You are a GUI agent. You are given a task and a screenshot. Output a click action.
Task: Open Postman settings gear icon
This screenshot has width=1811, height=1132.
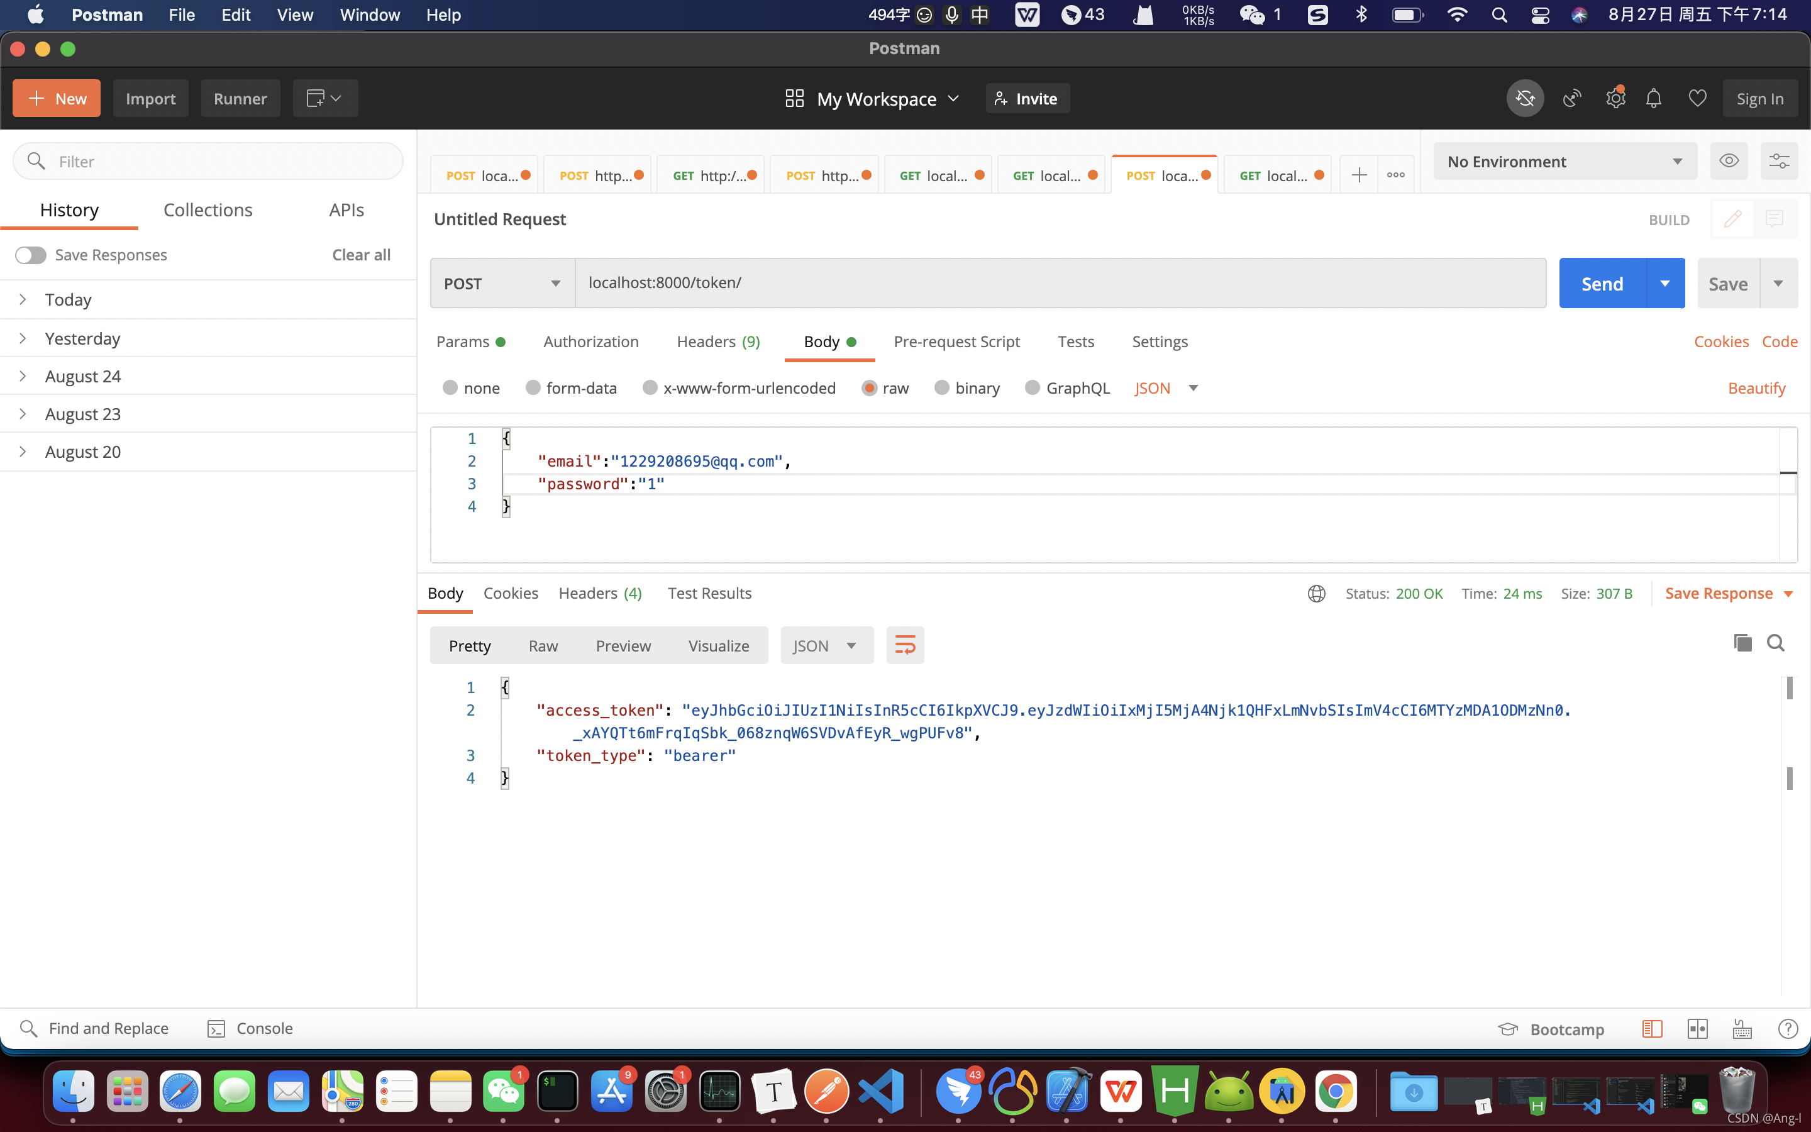tap(1615, 98)
